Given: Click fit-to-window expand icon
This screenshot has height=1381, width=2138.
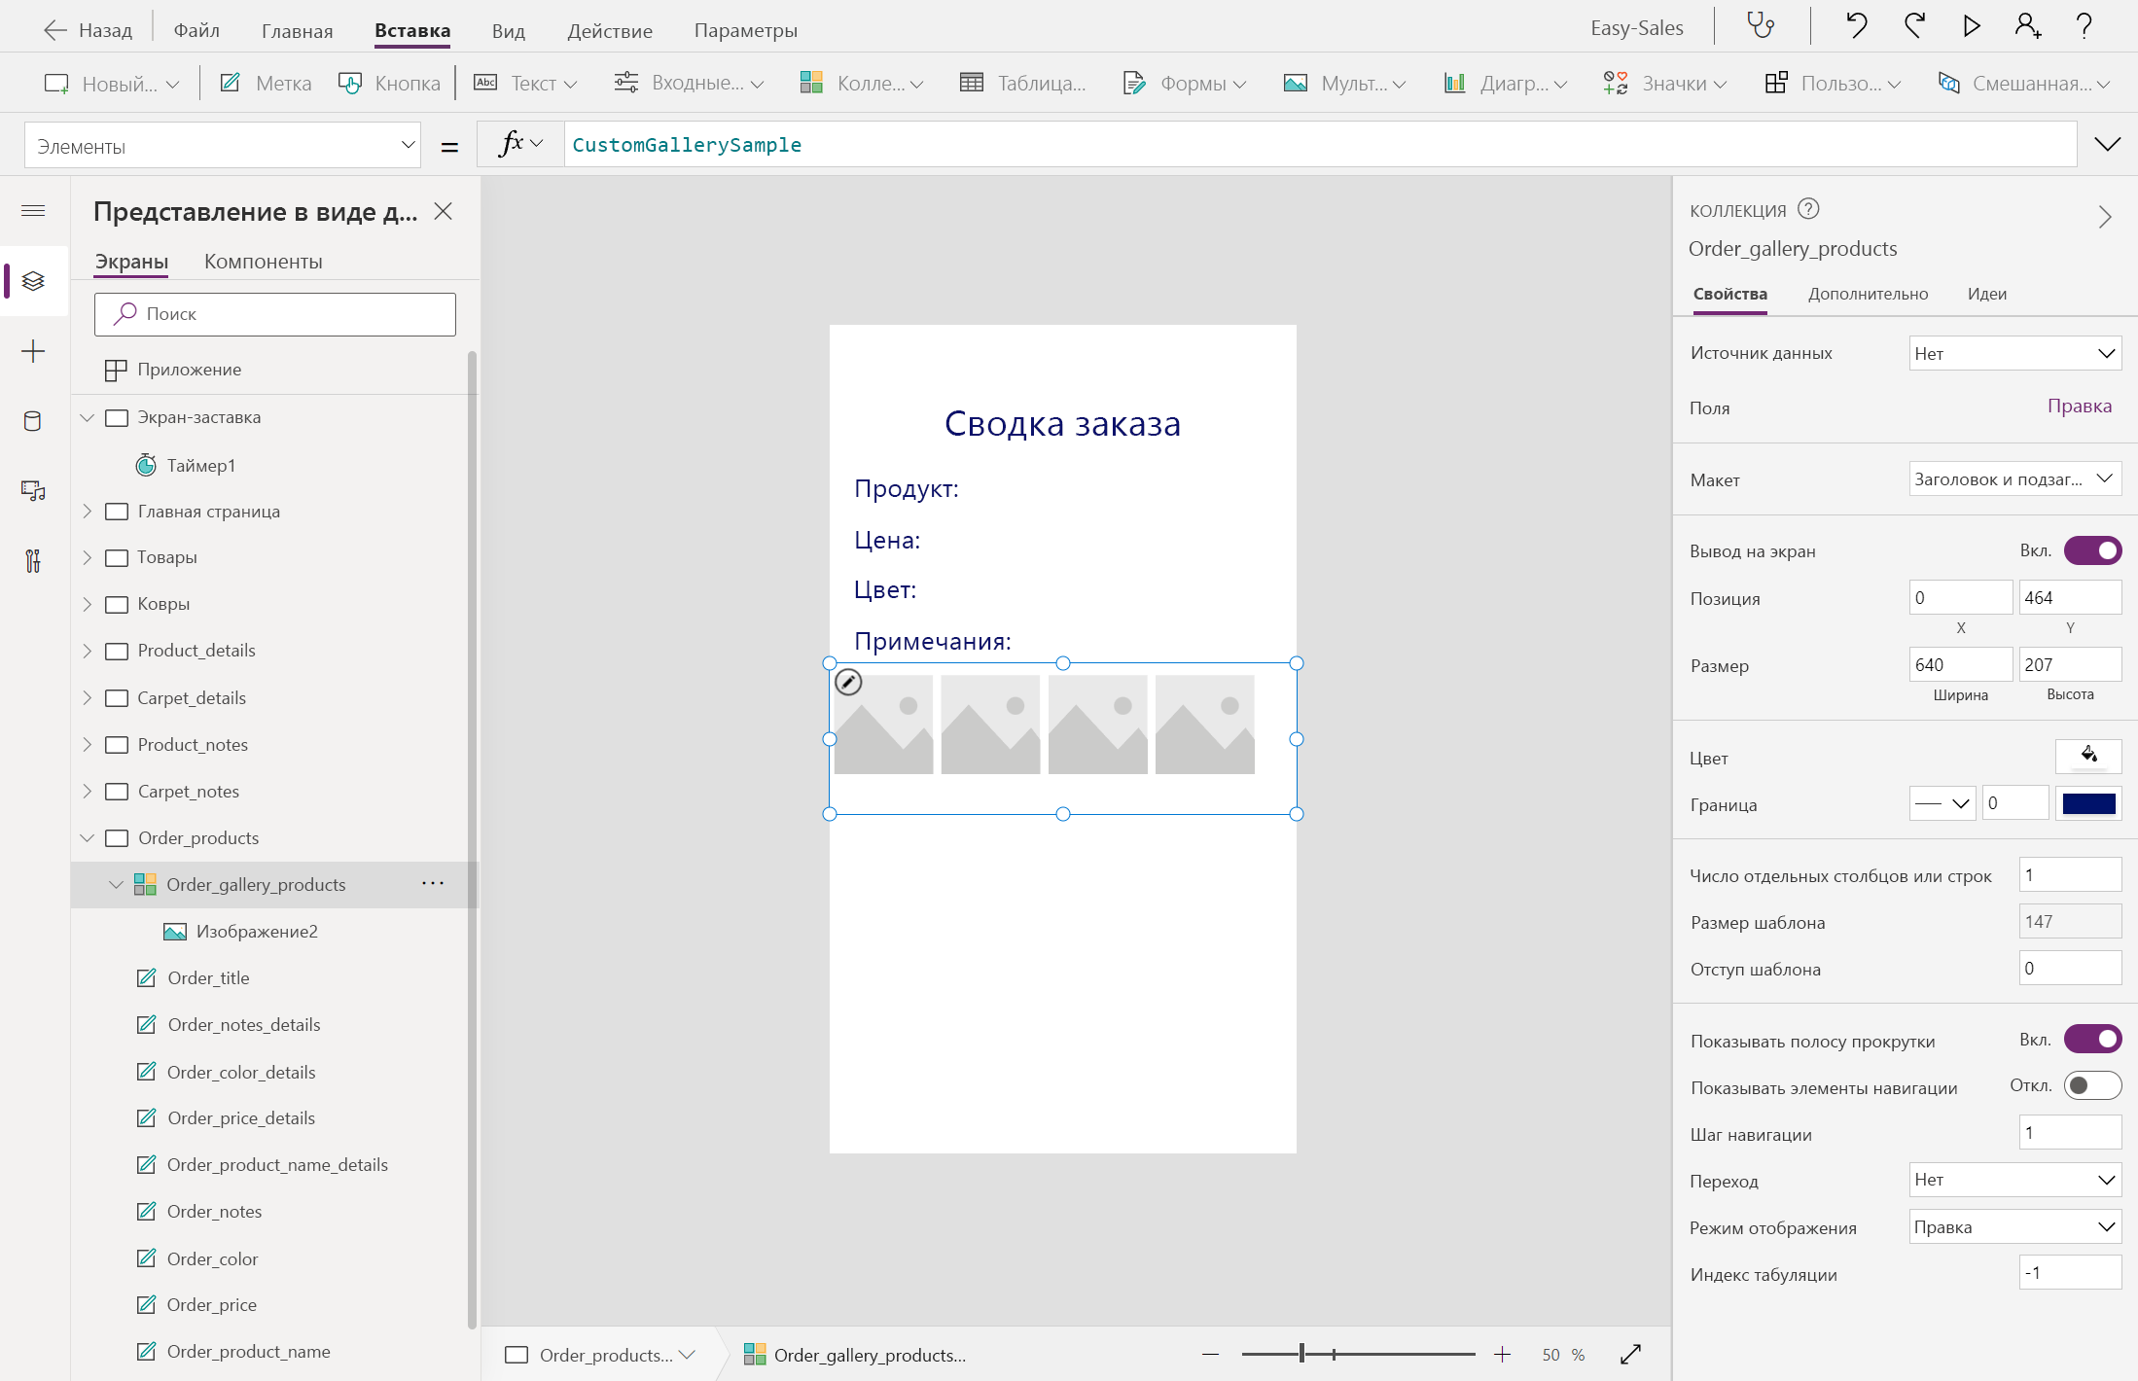Looking at the screenshot, I should [x=1631, y=1355].
